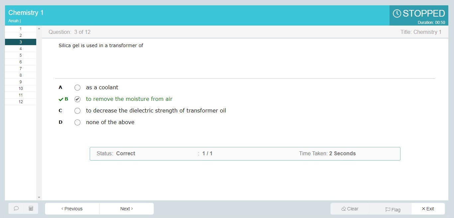Select option A 'as a coolant'
454x218 pixels.
(x=77, y=88)
